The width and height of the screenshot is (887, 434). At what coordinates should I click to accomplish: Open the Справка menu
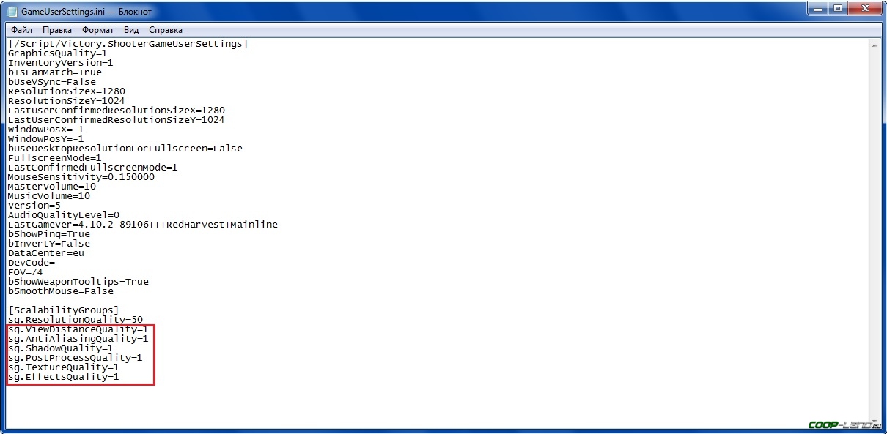pos(166,30)
